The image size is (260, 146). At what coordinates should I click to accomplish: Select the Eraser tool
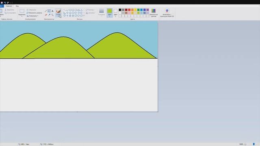pos(46,15)
